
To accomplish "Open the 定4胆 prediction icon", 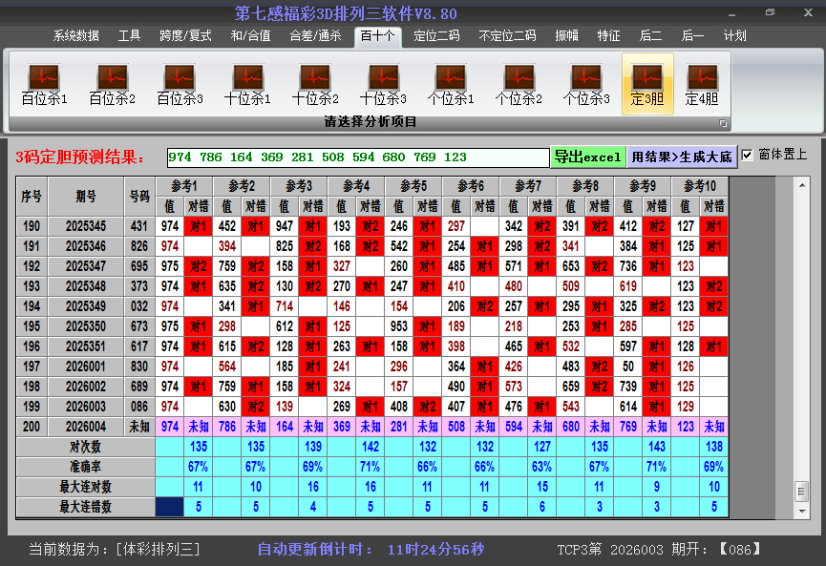I will click(702, 84).
